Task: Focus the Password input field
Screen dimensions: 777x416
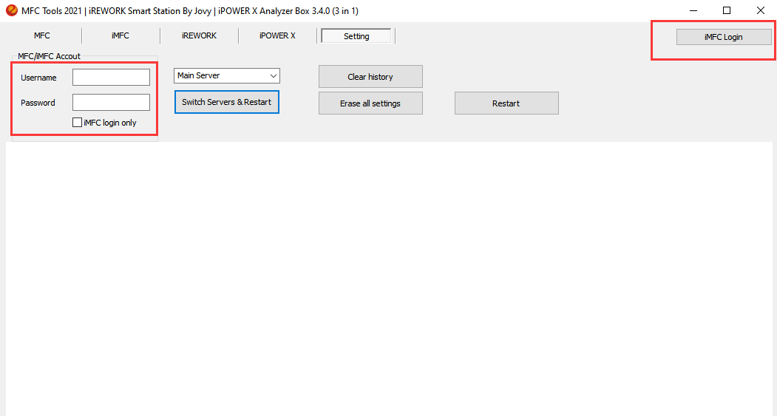Action: coord(111,103)
